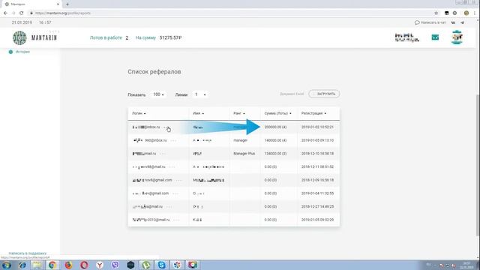Sort by the Регистрация column
This screenshot has height=270, width=480.
pos(313,113)
